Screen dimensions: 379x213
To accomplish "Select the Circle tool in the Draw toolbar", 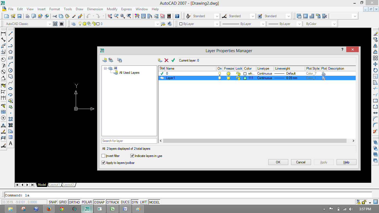I will point(11,70).
